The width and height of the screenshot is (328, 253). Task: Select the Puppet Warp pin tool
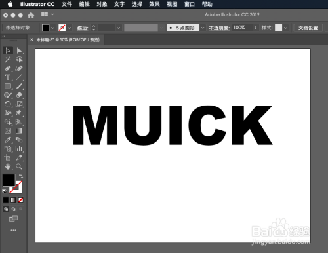click(x=19, y=113)
